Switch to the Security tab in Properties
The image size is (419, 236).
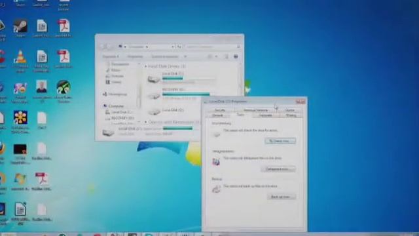click(x=220, y=110)
